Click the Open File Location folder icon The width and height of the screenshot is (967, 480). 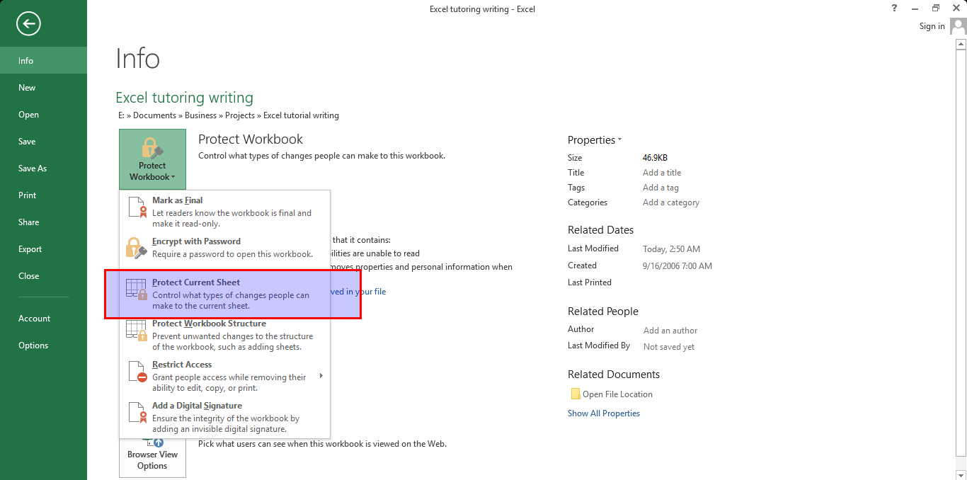pos(575,394)
